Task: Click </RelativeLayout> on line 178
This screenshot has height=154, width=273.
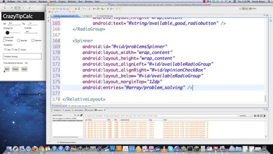Action: coord(84,99)
